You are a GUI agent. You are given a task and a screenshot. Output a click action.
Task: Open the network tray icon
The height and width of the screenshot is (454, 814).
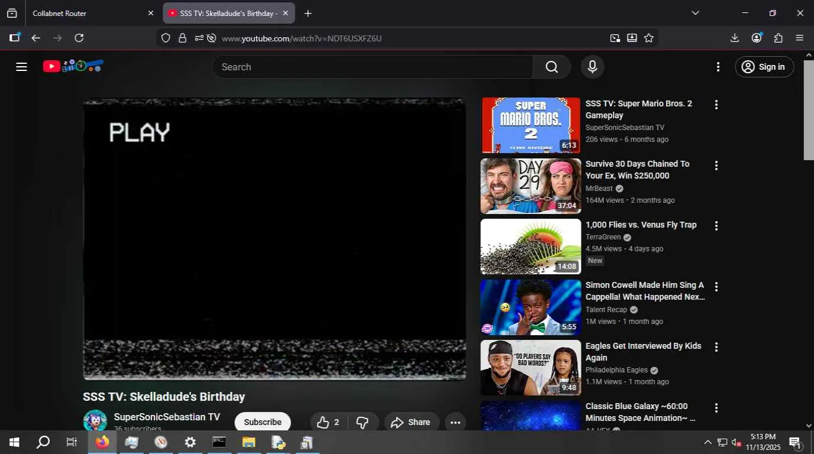[x=722, y=442]
